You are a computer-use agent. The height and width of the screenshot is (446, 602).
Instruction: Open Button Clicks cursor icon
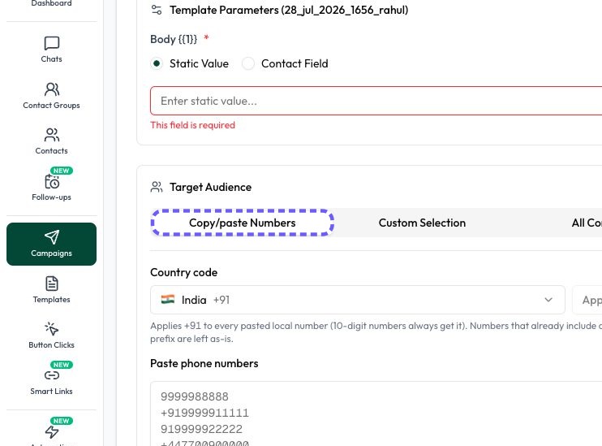51,329
